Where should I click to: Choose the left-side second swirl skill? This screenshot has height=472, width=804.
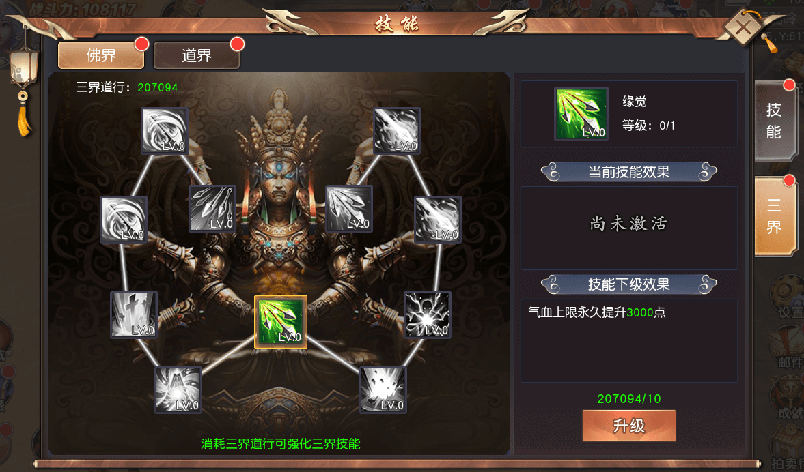point(124,220)
